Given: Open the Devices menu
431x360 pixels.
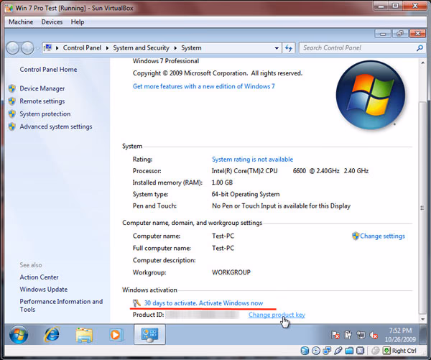Looking at the screenshot, I should 52,22.
